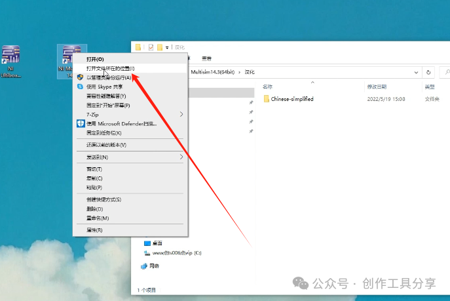This screenshot has height=301, width=450.
Task: Click the properties checkmark quick-access icon
Action: [151, 47]
